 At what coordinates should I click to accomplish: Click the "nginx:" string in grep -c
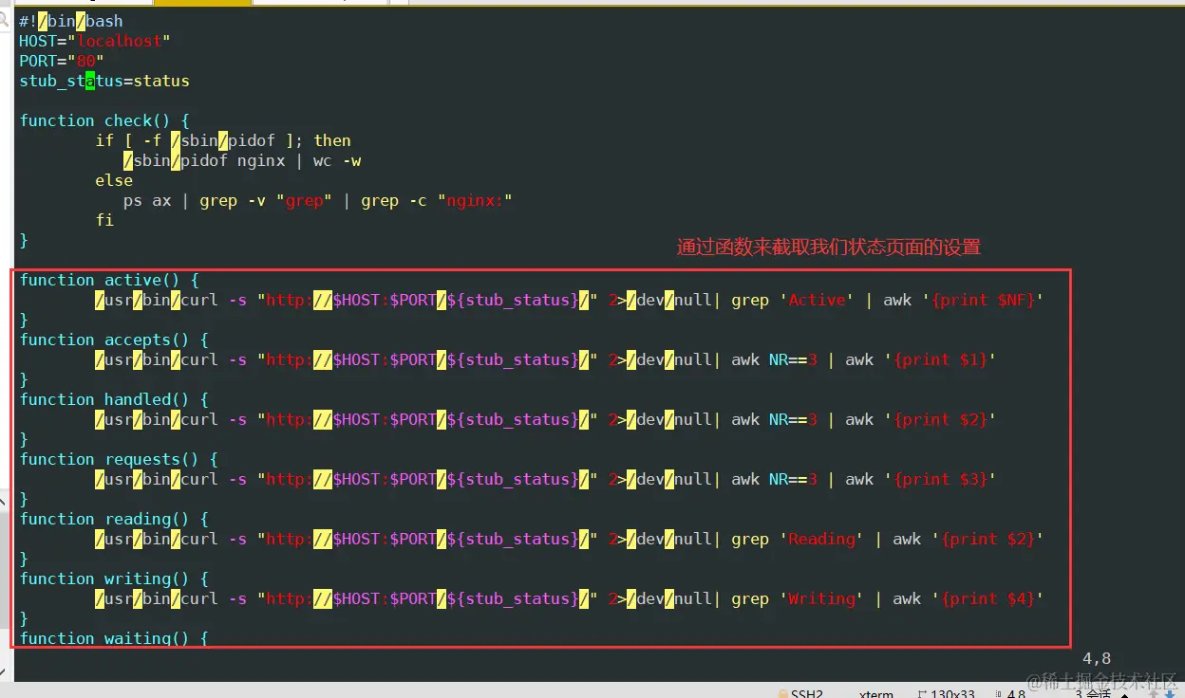click(x=476, y=200)
